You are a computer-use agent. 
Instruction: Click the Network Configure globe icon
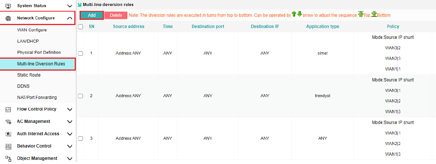click(x=8, y=18)
